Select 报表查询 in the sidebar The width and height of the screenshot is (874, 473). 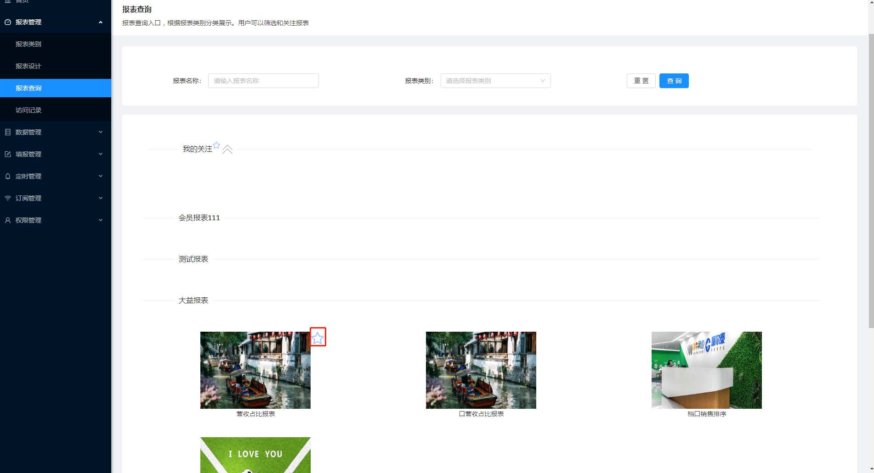coord(56,88)
